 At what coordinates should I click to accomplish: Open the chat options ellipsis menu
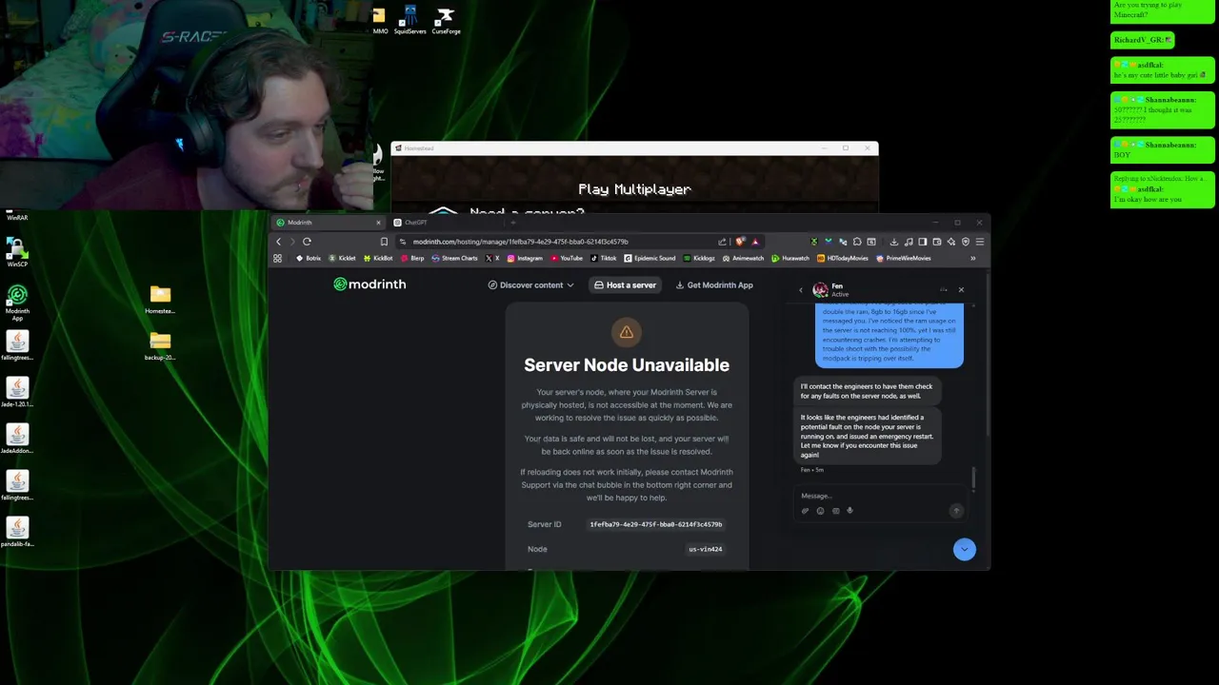point(943,290)
